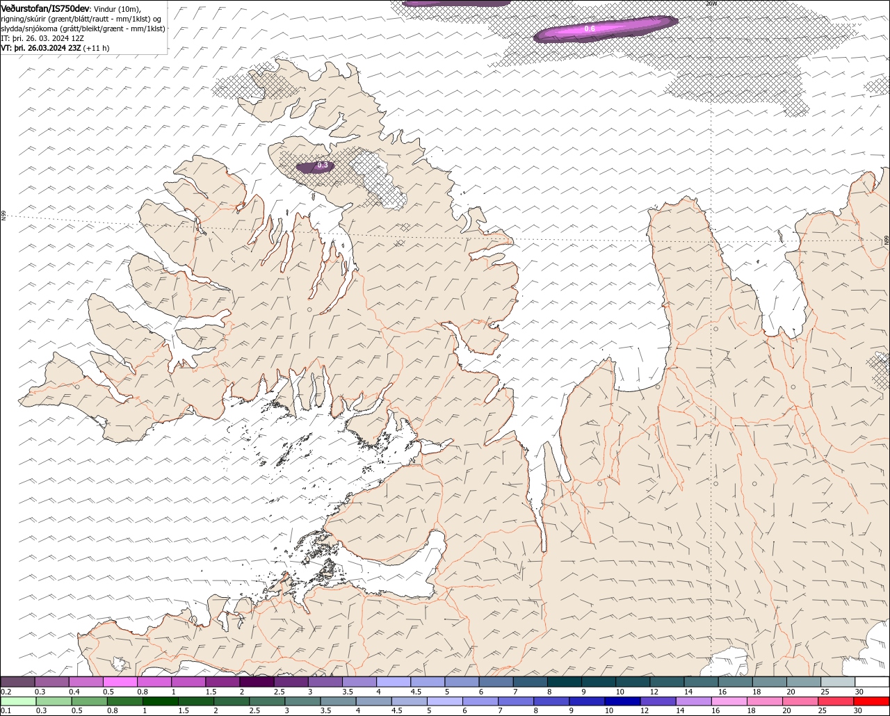The image size is (890, 716).
Task: Select the lower-row light pink swatch at 16
Action: point(729,701)
